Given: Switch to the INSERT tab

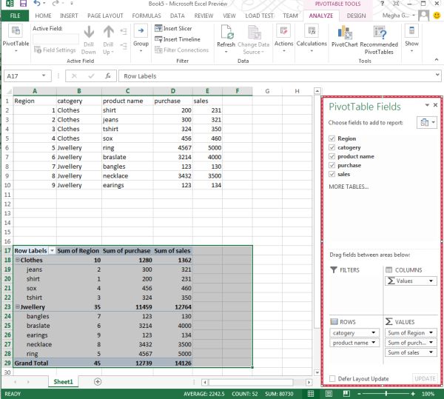Looking at the screenshot, I should tap(69, 16).
